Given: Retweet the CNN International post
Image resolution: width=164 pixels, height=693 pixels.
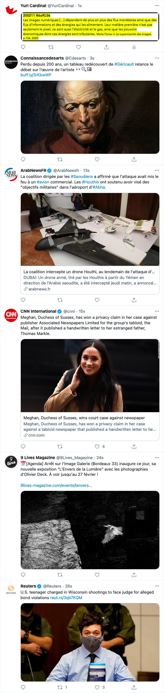Looking at the screenshot, I should pos(60,447).
